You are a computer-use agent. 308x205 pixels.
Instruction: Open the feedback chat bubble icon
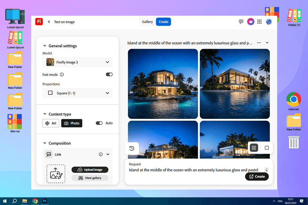click(x=241, y=21)
